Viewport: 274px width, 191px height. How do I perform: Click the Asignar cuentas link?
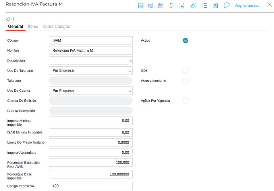pyautogui.click(x=247, y=6)
